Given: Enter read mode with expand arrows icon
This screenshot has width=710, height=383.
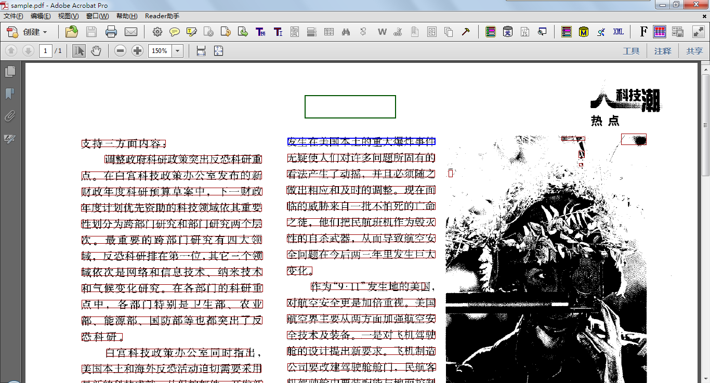Looking at the screenshot, I should pos(698,32).
